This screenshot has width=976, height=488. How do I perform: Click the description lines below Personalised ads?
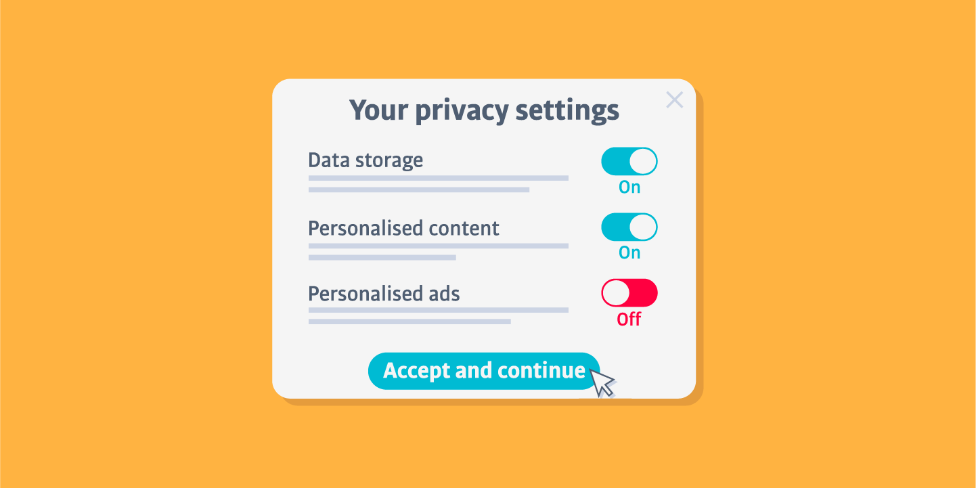pos(438,315)
